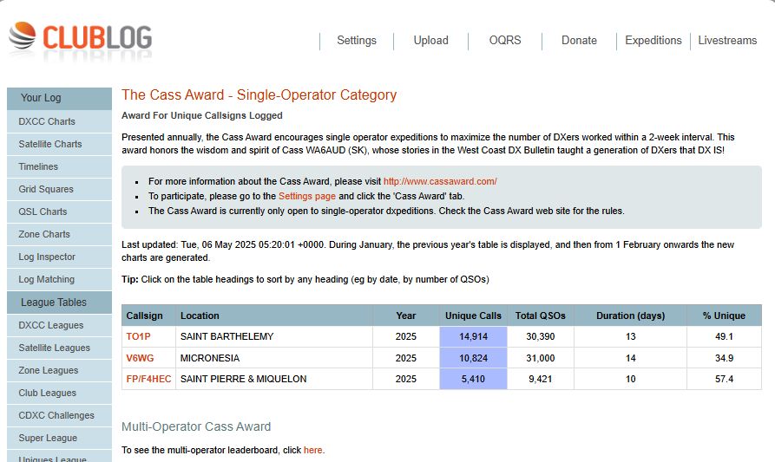Sort table by % Unique heading
The image size is (775, 462).
tap(724, 316)
